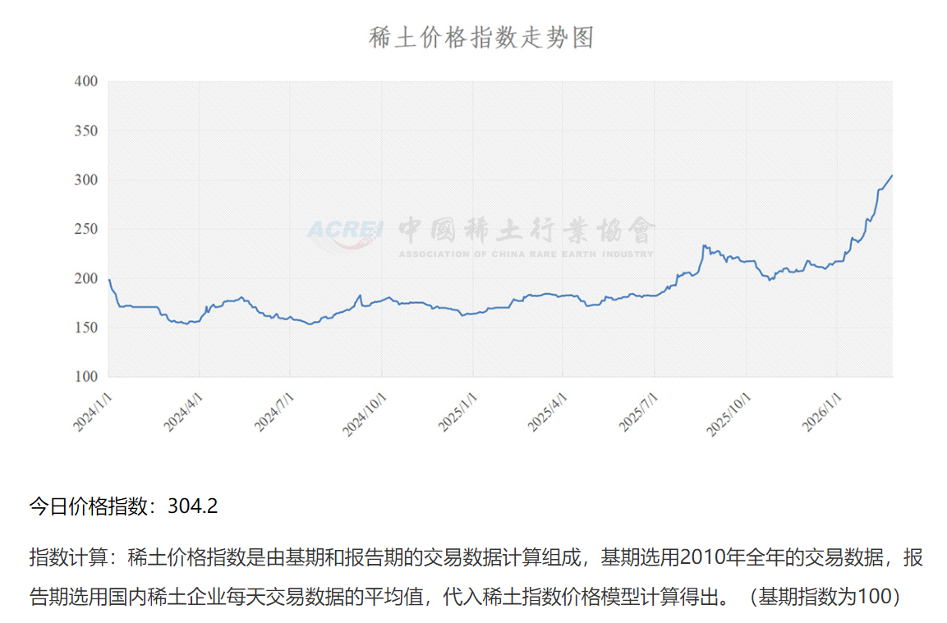Click the chart title 稀土价格指数走势图
The image size is (947, 623).
pos(481,39)
